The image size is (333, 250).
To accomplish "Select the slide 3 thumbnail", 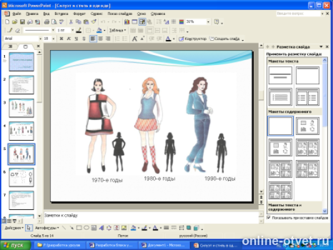I will [21, 108].
